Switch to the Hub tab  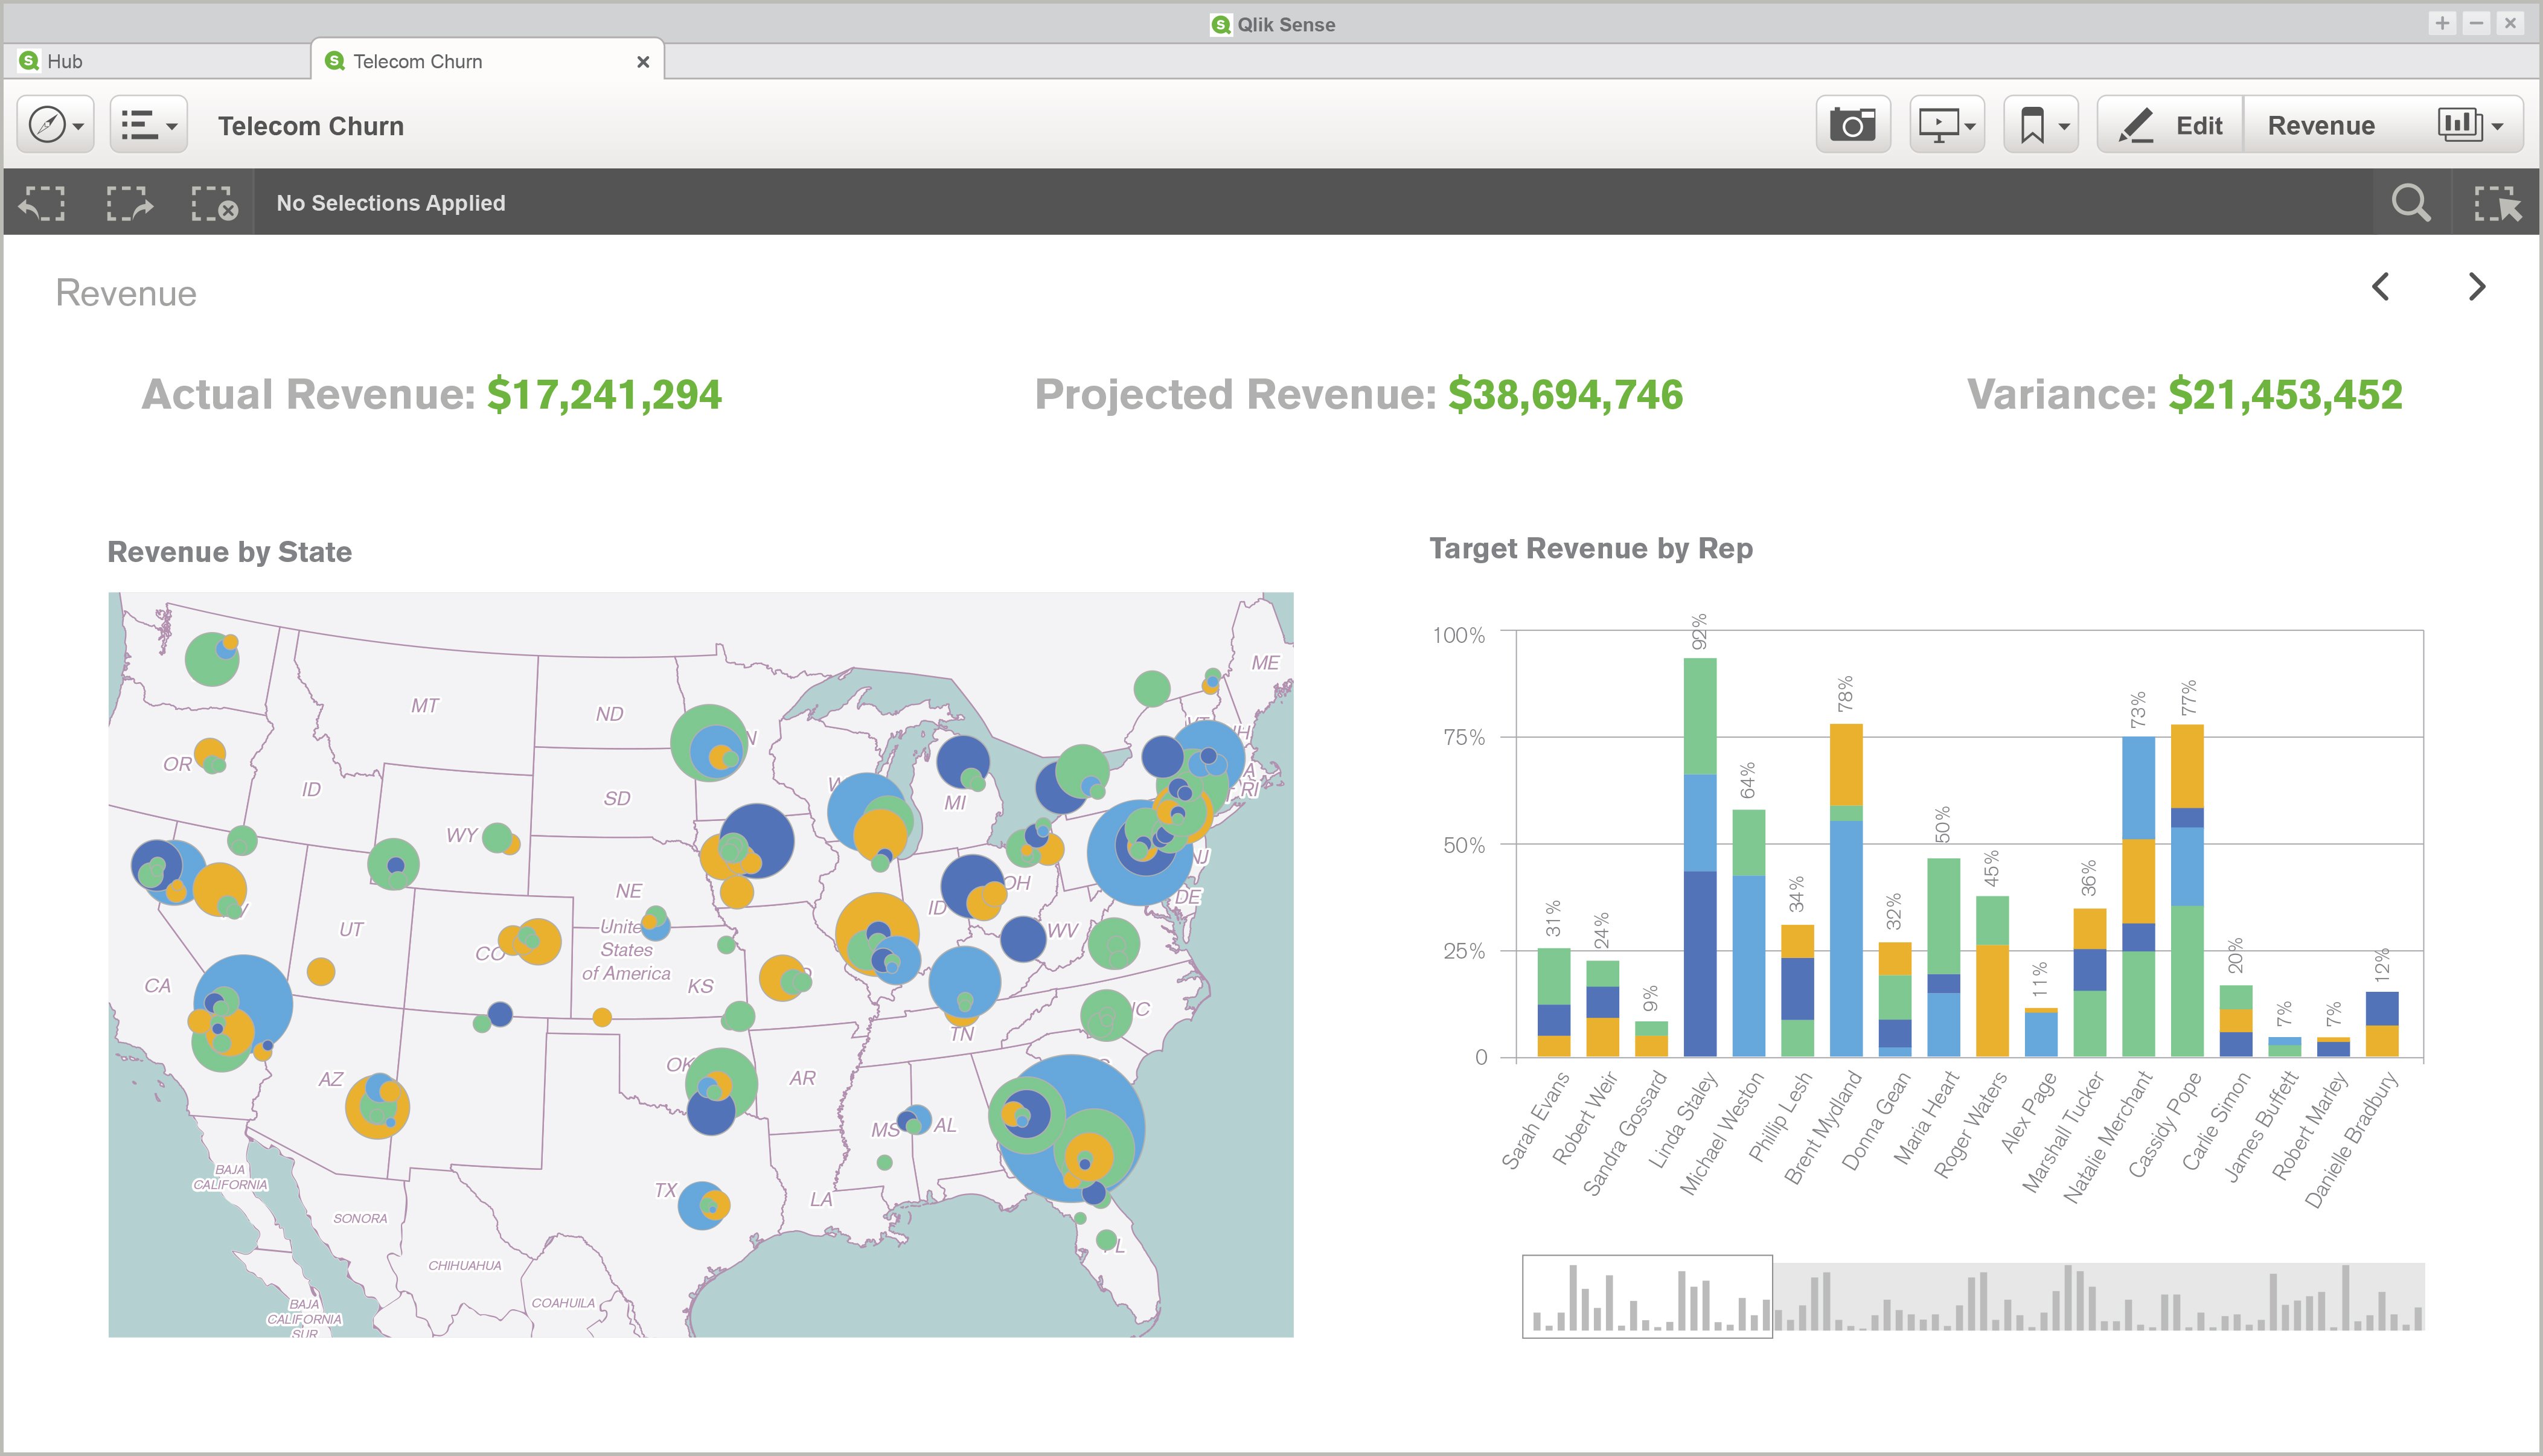64,61
